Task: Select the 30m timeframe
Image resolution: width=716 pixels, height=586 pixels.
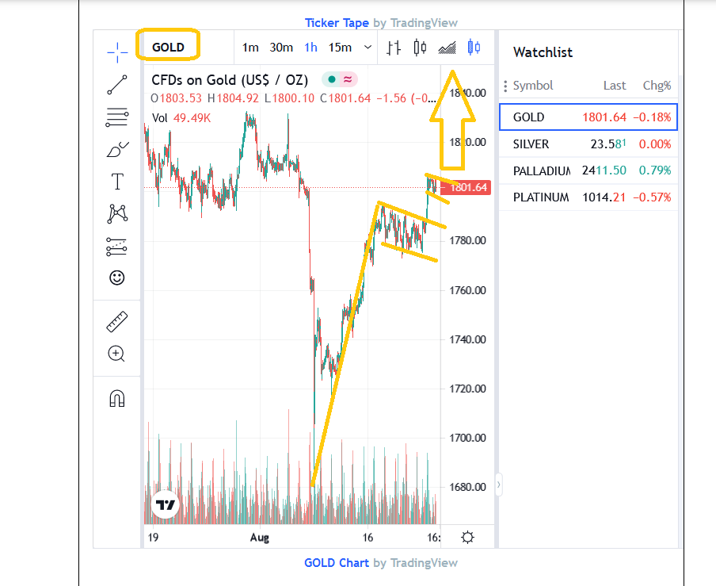Action: [281, 48]
